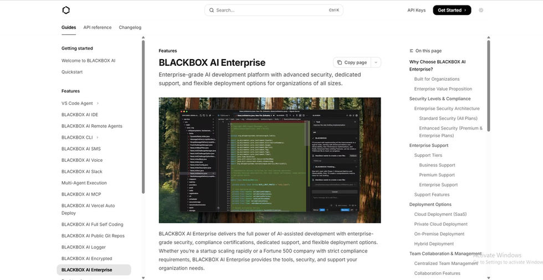Open the Quickstart page
Screen dimensions: 543x280
point(72,72)
